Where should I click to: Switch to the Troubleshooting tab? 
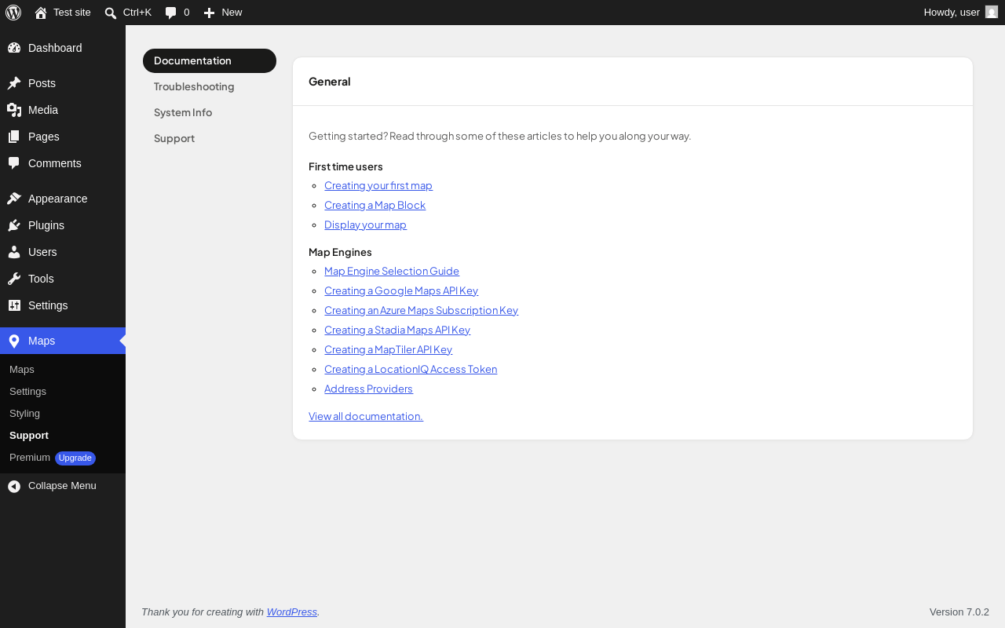[210, 86]
